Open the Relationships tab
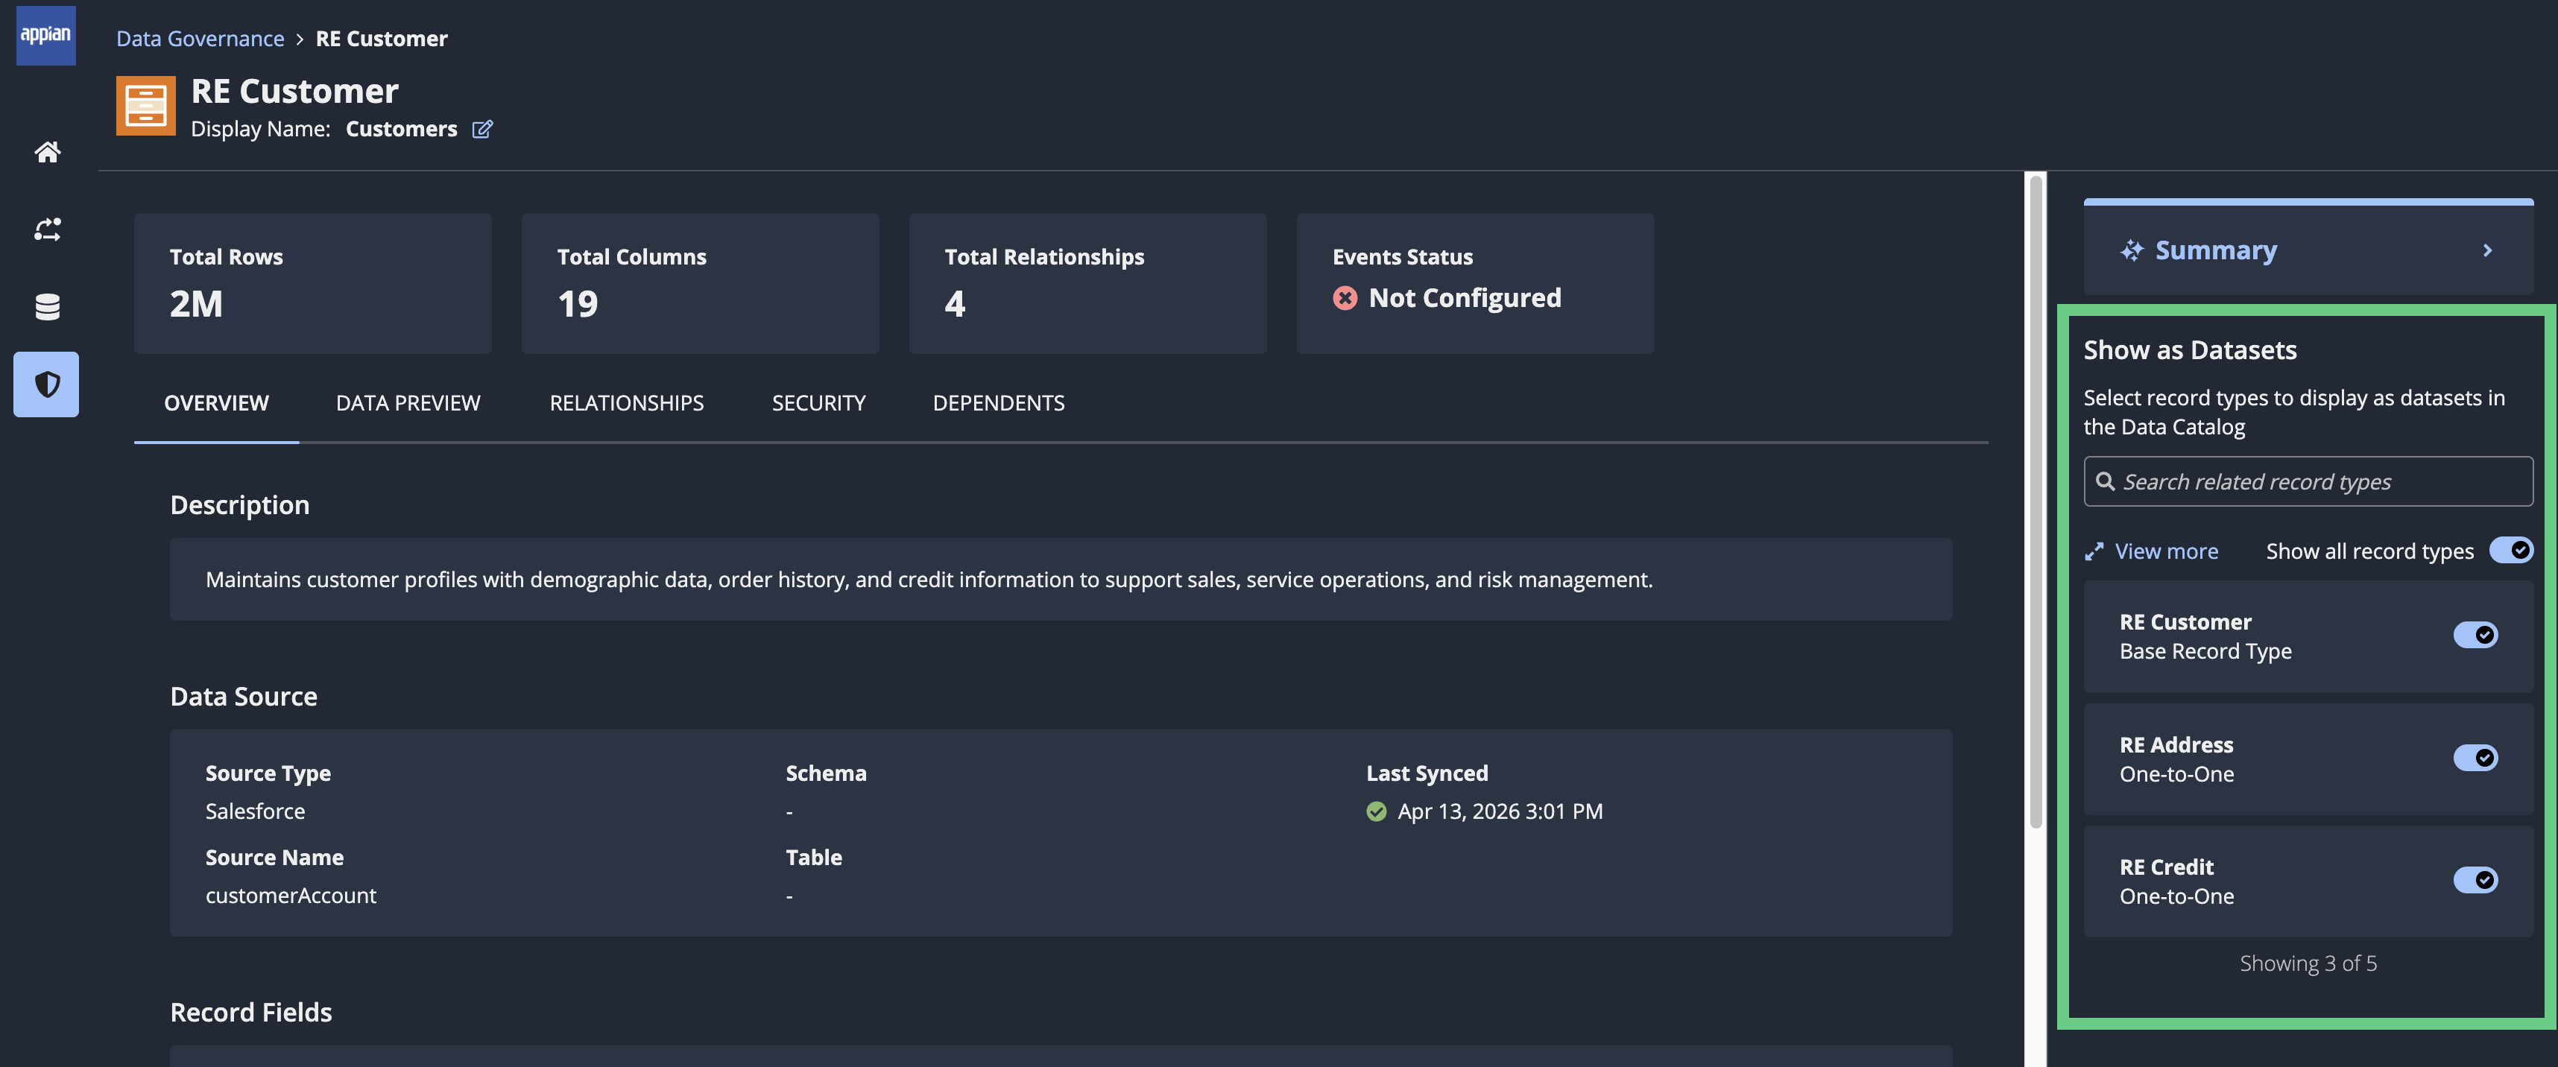Viewport: 2558px width, 1067px height. [x=627, y=403]
